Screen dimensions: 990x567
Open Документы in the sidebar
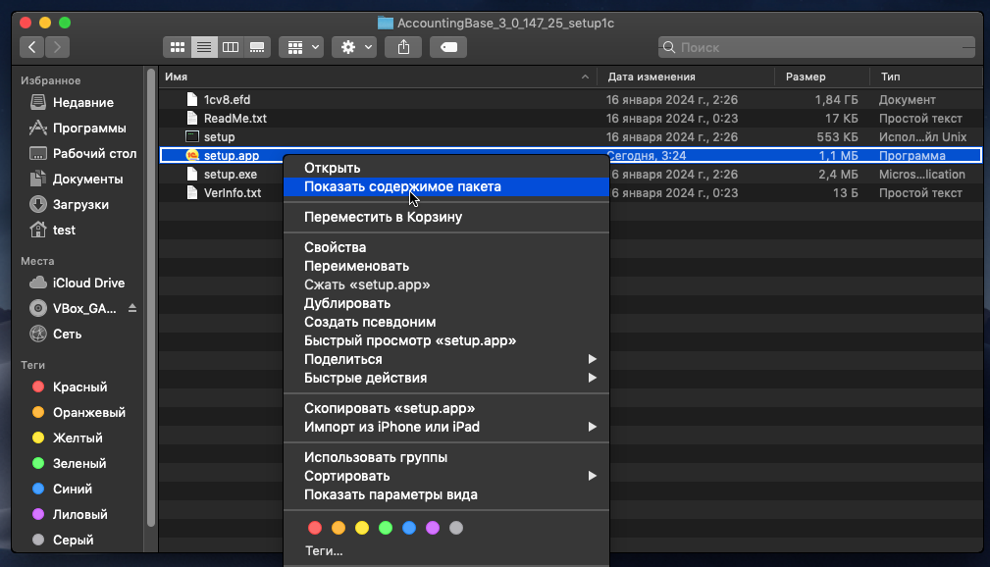[78, 179]
